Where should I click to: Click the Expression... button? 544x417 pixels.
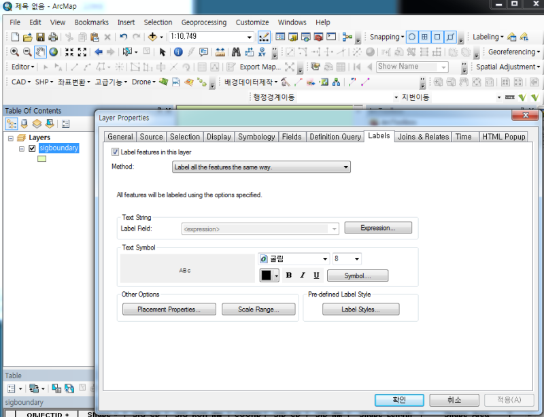378,228
